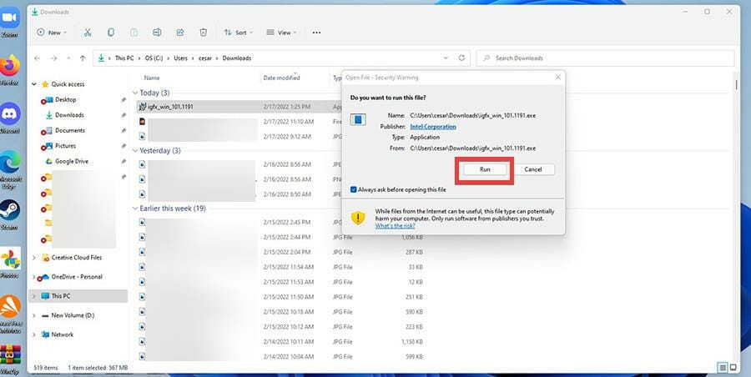Select Documents in Quick access

pos(70,130)
